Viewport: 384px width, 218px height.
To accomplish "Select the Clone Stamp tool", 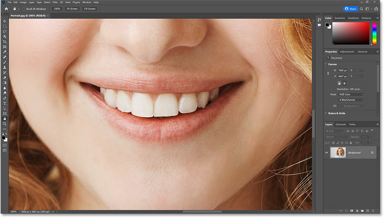I will (x=5, y=67).
